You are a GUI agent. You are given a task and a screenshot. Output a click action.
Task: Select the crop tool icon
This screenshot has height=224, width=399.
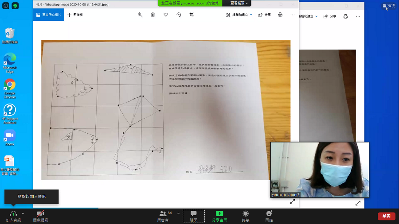[192, 15]
